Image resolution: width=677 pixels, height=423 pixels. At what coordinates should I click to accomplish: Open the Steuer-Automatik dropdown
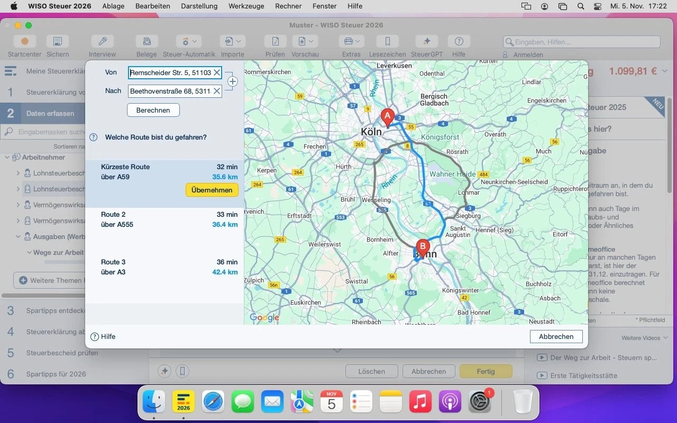pos(189,42)
